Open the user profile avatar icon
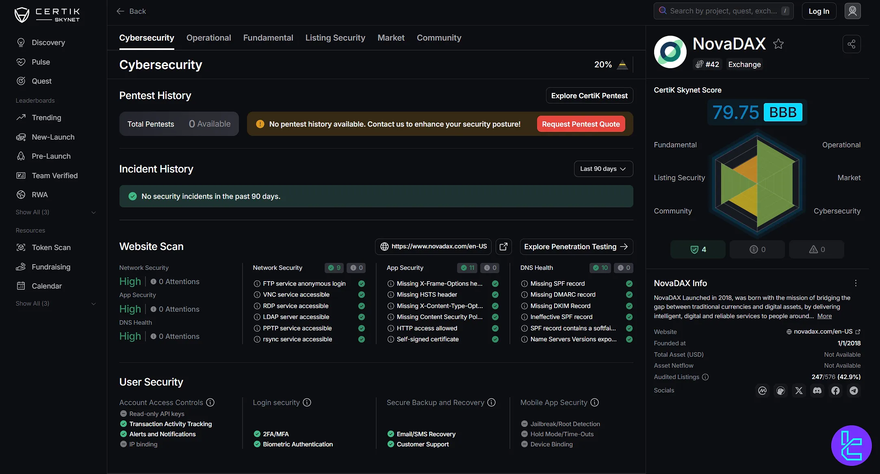The height and width of the screenshot is (474, 880). (x=852, y=11)
